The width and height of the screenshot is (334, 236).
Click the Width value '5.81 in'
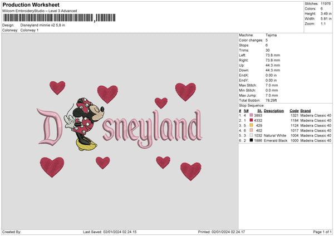[x=326, y=19]
